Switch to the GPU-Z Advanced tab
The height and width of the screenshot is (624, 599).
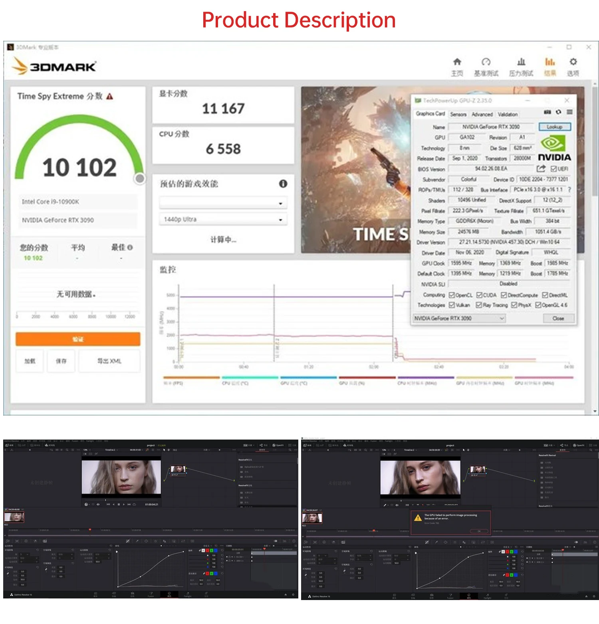coord(482,114)
